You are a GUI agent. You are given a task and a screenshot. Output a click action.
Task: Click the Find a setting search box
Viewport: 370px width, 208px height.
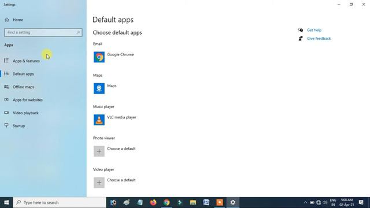[43, 32]
